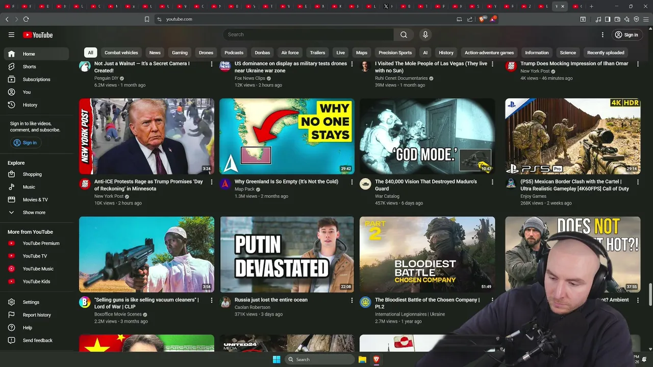
Task: Click the Windows taskbar Search box
Action: [319, 359]
